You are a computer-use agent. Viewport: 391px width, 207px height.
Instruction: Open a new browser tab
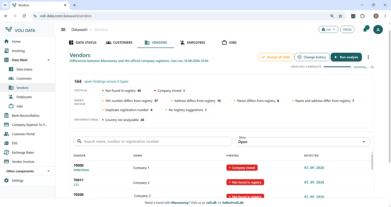[x=75, y=5]
